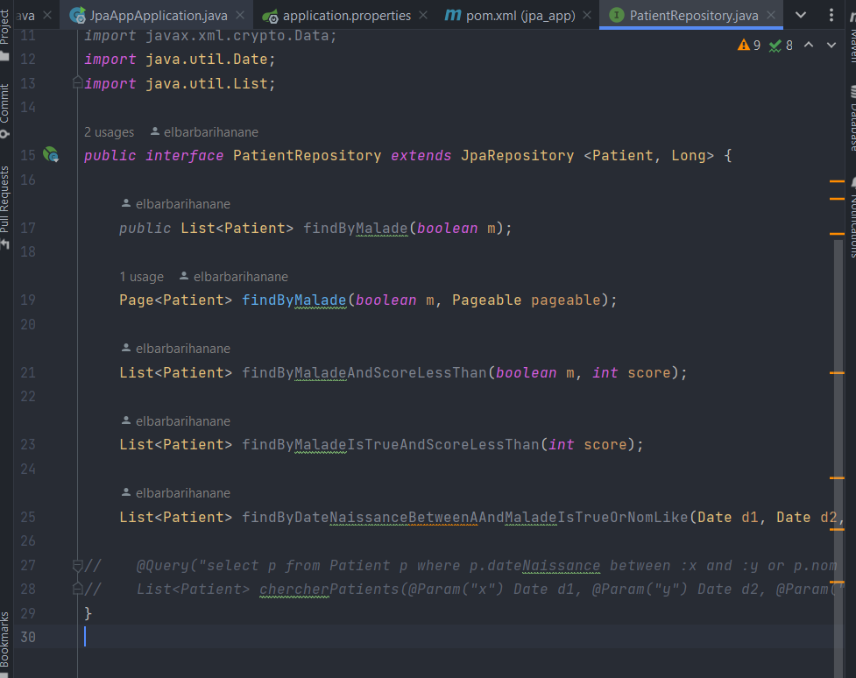856x678 pixels.
Task: Open the hidden tabs dropdown chevron
Action: (x=800, y=15)
